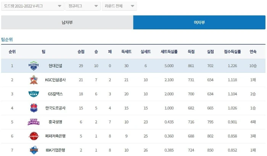Select IBK기업은행's set ratio 0.385
This screenshot has height=156, width=267.
169,150
